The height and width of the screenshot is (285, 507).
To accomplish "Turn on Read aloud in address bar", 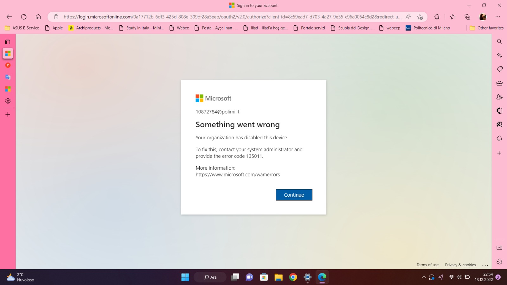I will (408, 17).
